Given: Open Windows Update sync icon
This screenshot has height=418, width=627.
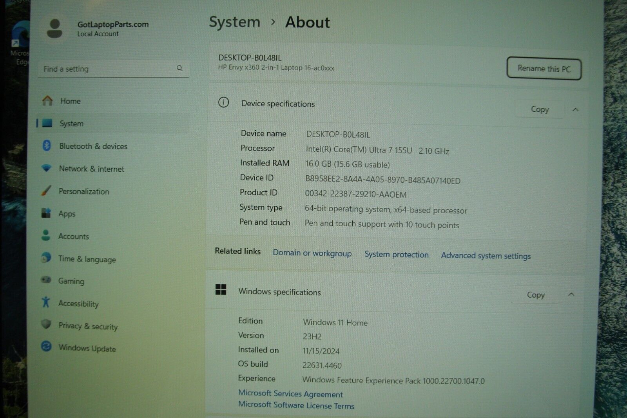Looking at the screenshot, I should click(46, 347).
